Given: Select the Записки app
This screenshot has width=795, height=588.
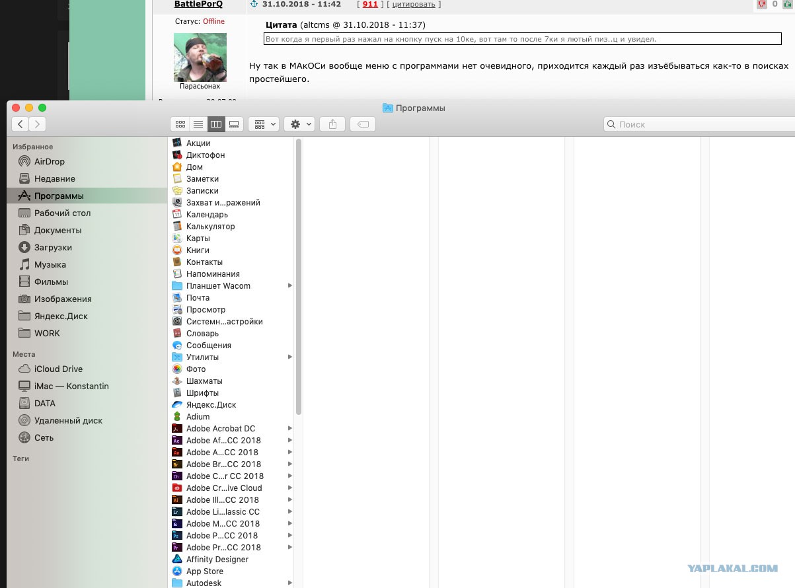Looking at the screenshot, I should pos(231,190).
